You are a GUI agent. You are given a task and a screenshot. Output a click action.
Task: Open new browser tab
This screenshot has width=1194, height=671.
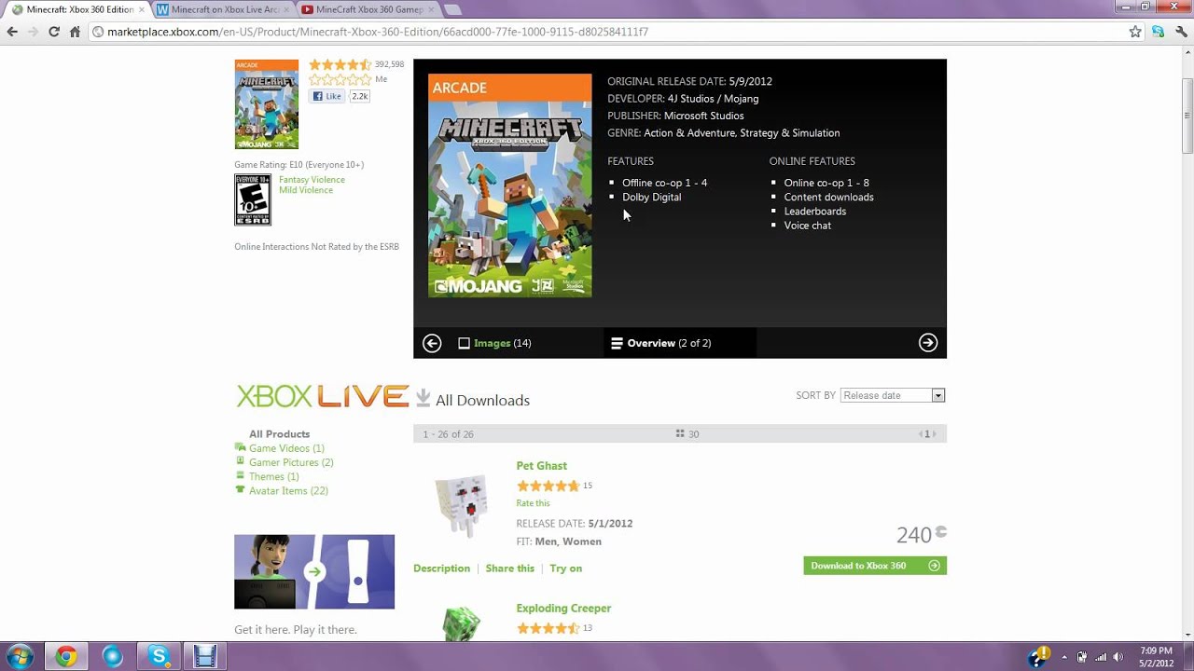(452, 9)
